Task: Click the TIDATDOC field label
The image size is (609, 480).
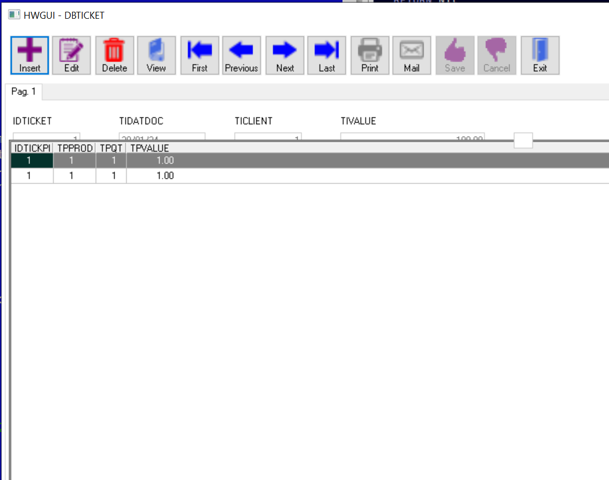Action: tap(141, 121)
